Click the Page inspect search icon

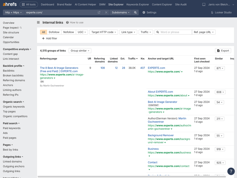(21, 28)
